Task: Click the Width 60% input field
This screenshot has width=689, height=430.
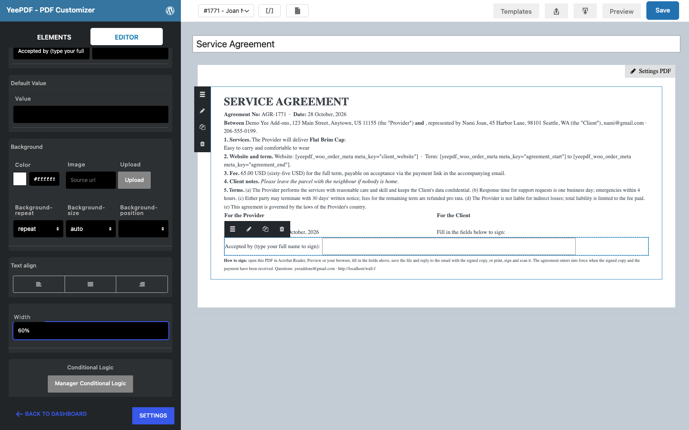Action: point(91,331)
